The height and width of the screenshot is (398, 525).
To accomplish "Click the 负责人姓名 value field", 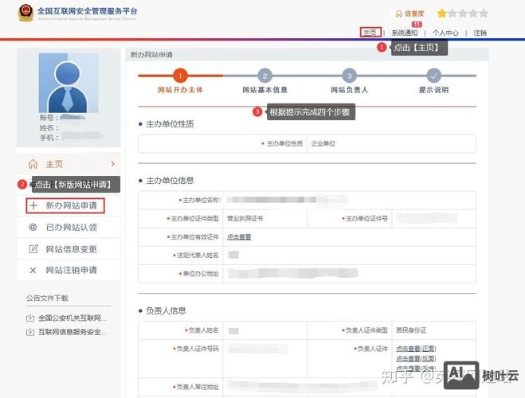I will pyautogui.click(x=264, y=330).
